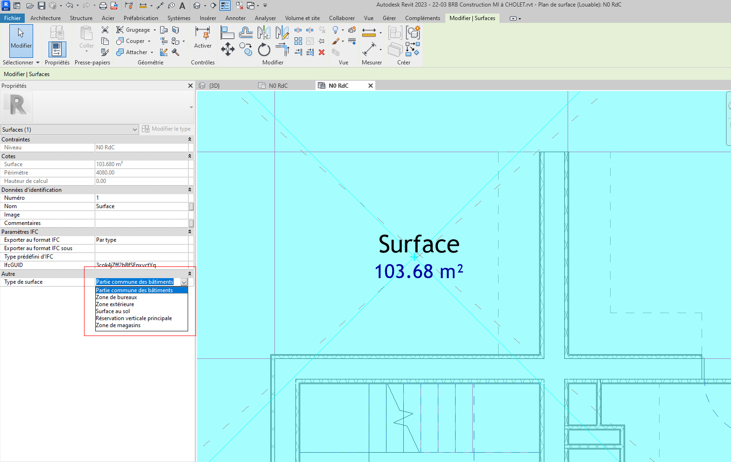Toggle the Thin Lines button in top toolbar

coord(225,6)
